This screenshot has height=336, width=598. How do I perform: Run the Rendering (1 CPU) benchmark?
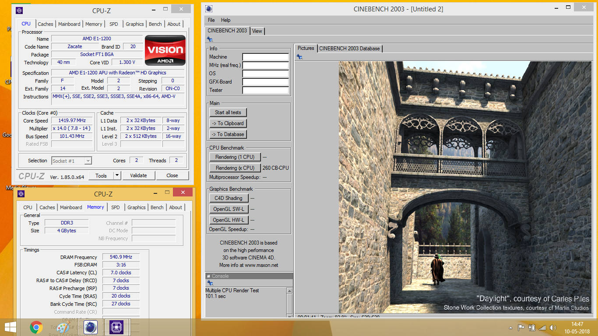pyautogui.click(x=235, y=157)
